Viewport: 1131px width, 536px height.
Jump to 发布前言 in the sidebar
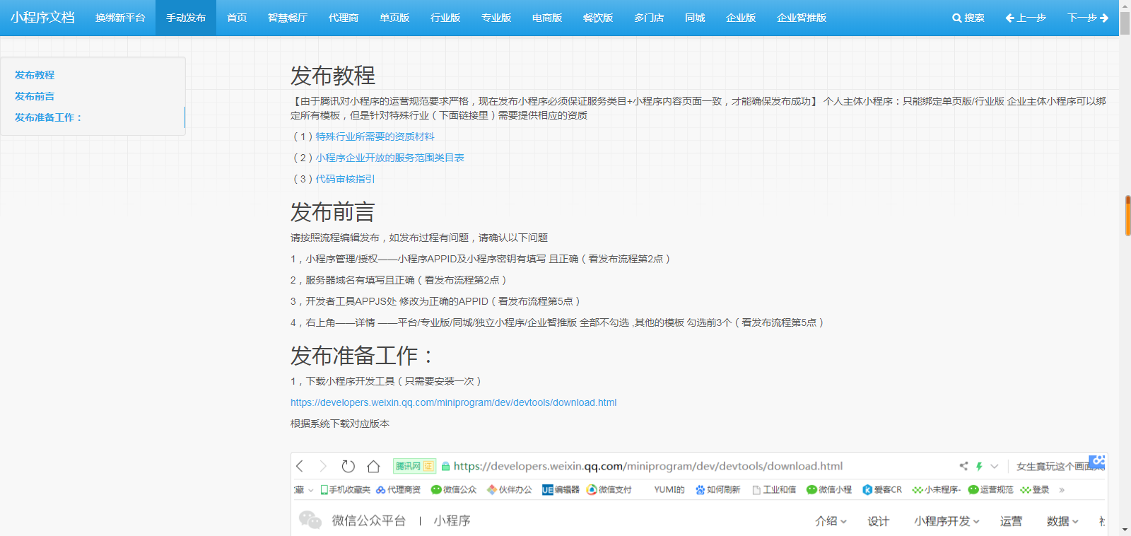tap(35, 96)
